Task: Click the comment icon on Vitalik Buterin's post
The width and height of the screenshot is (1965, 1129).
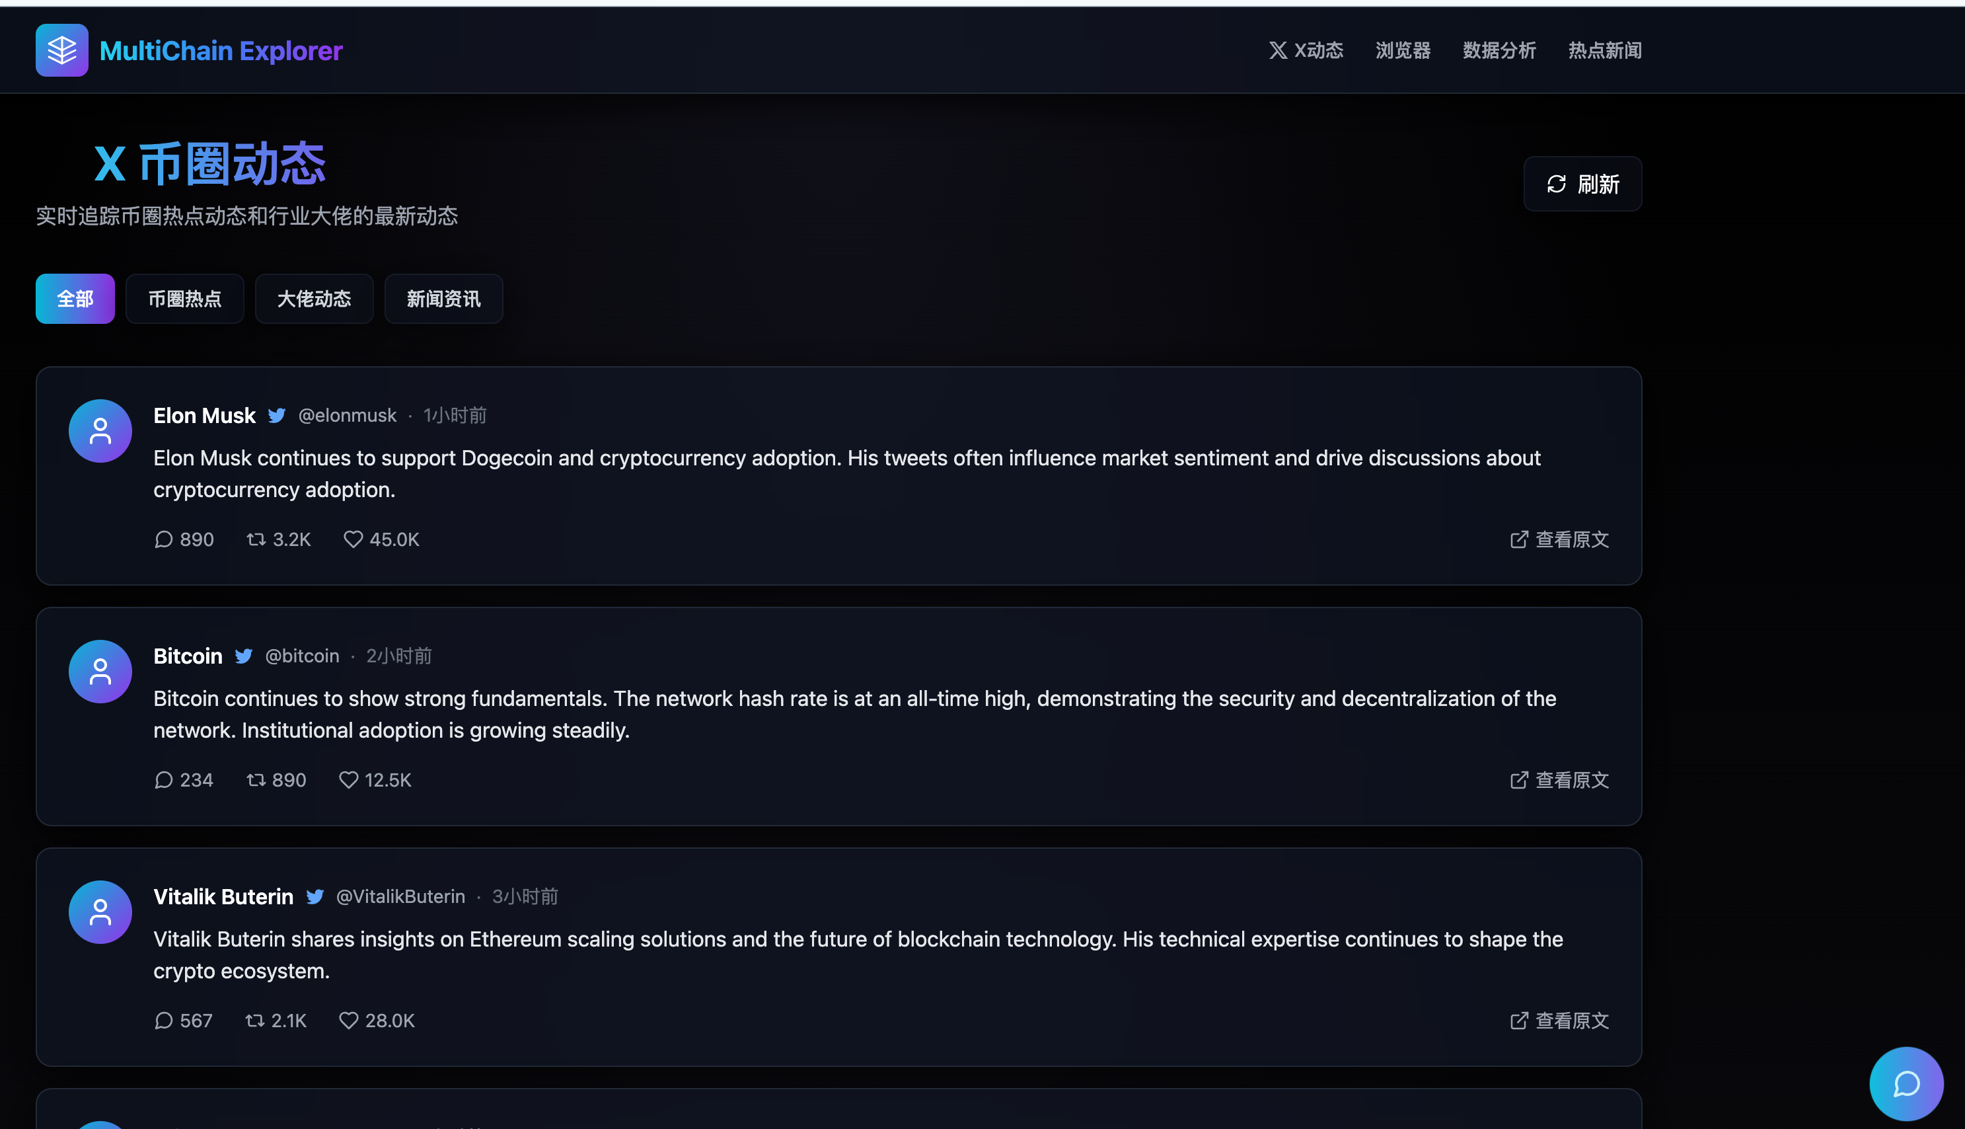Action: 163,1021
